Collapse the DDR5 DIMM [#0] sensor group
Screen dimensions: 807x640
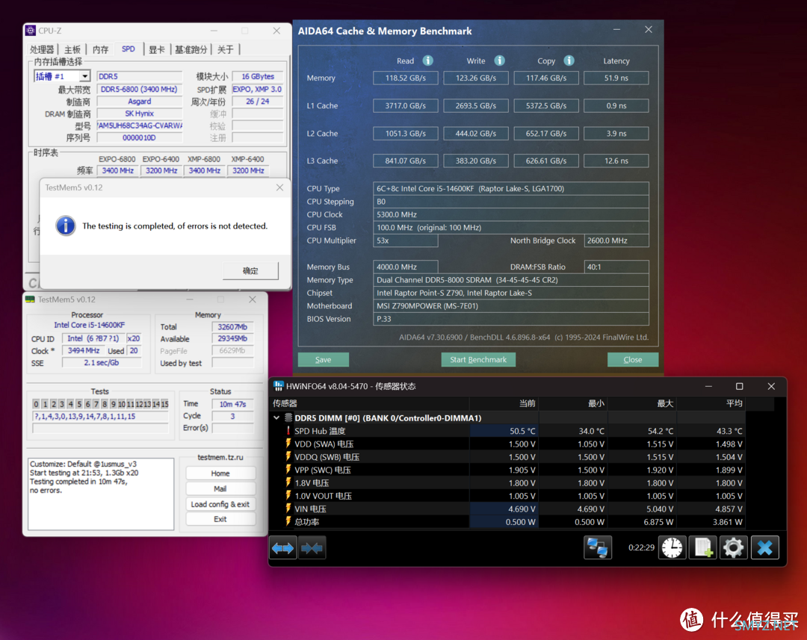(276, 417)
